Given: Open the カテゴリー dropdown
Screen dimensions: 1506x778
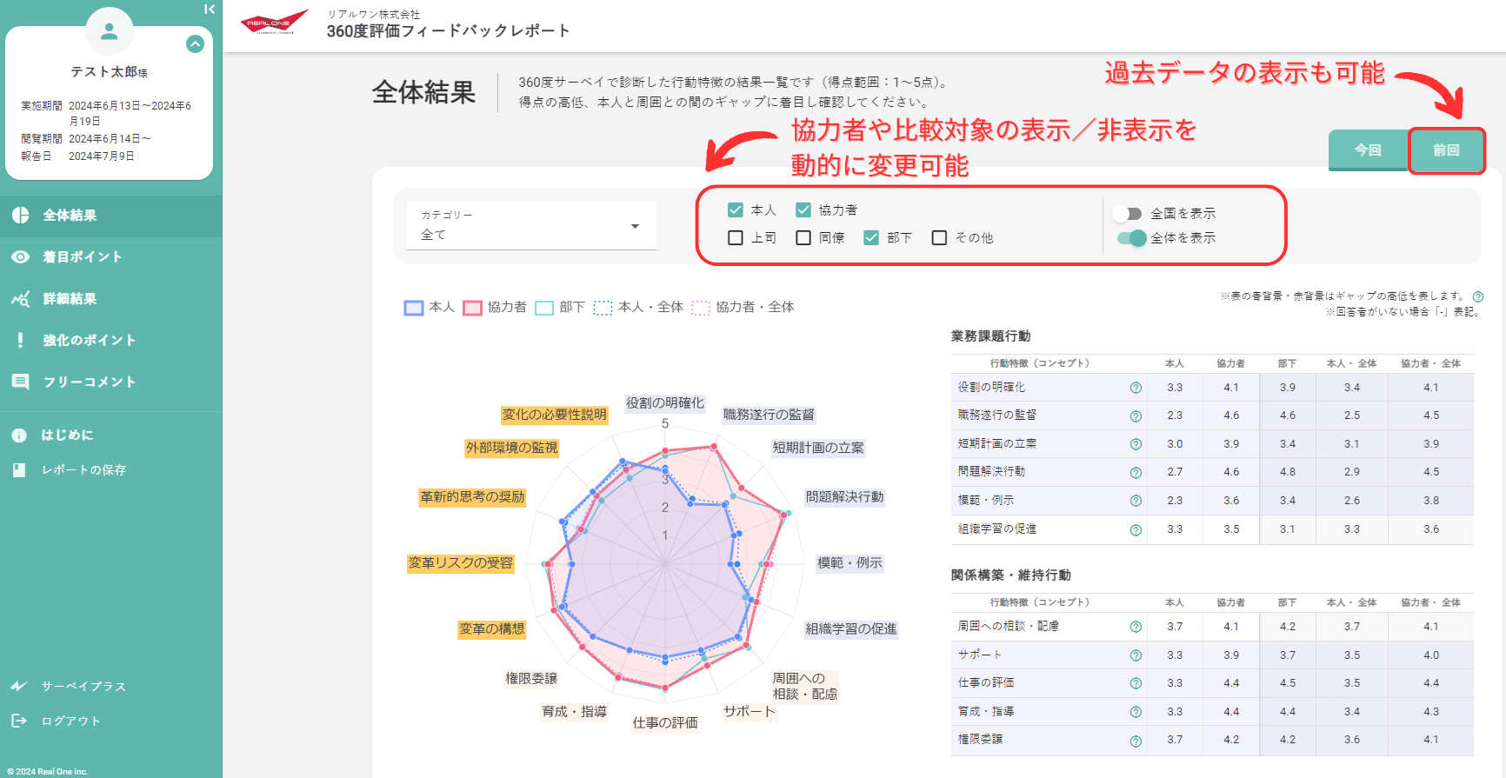Looking at the screenshot, I should point(531,226).
